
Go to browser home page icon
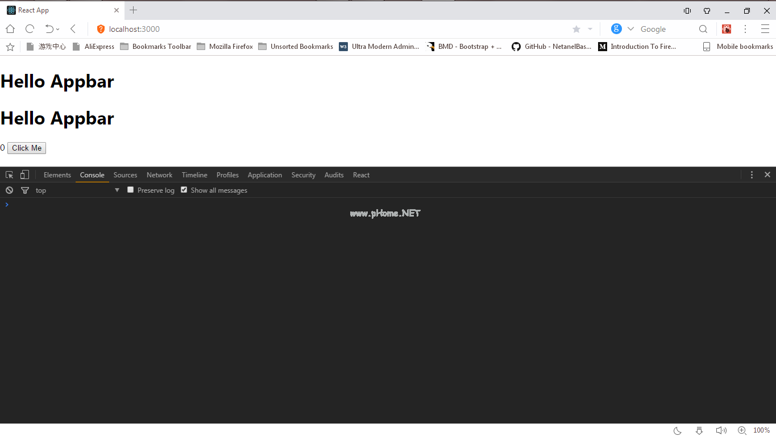(x=10, y=29)
